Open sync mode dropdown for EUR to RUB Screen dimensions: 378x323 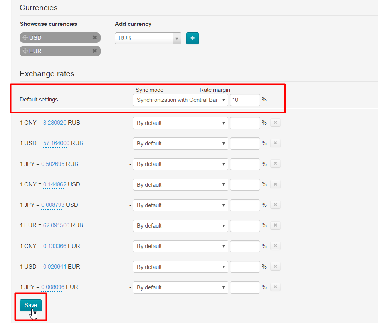pos(181,226)
